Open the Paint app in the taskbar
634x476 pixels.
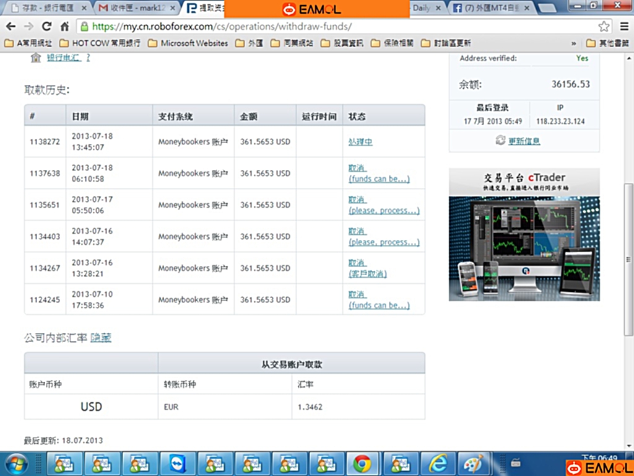(x=474, y=464)
